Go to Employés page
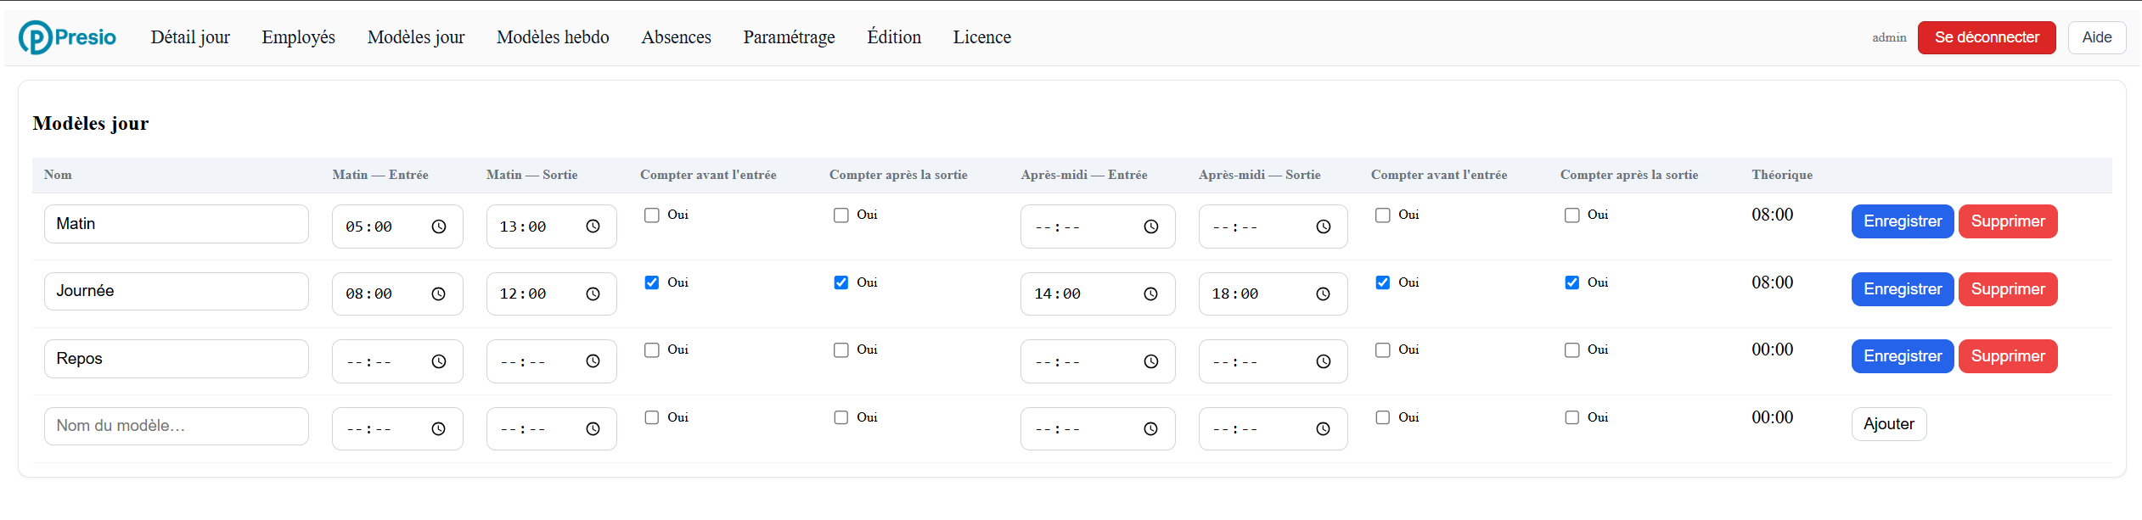The height and width of the screenshot is (520, 2142). pyautogui.click(x=299, y=37)
